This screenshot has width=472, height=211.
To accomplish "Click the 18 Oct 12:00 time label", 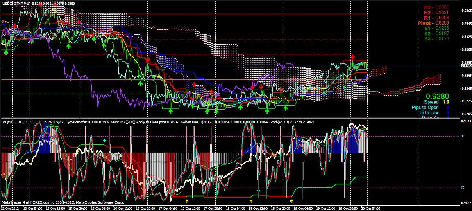I will (259, 208).
